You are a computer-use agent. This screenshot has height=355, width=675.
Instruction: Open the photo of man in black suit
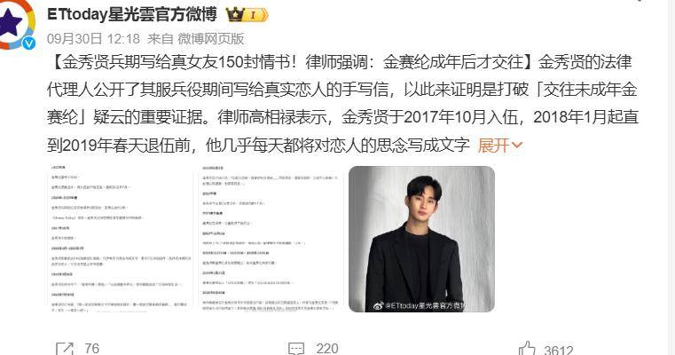point(421,239)
